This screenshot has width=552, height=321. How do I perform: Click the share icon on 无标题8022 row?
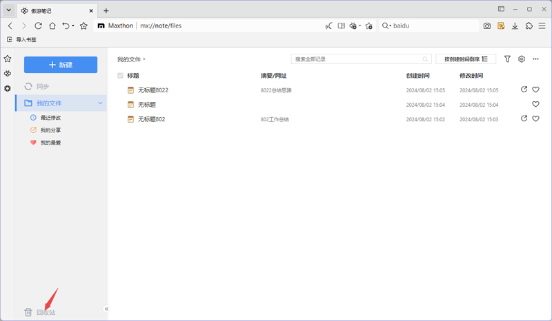click(524, 90)
